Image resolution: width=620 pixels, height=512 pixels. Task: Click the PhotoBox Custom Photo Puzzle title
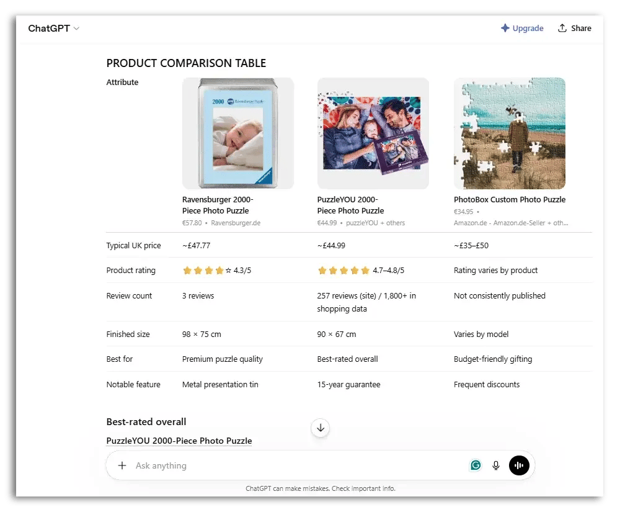pyautogui.click(x=510, y=200)
